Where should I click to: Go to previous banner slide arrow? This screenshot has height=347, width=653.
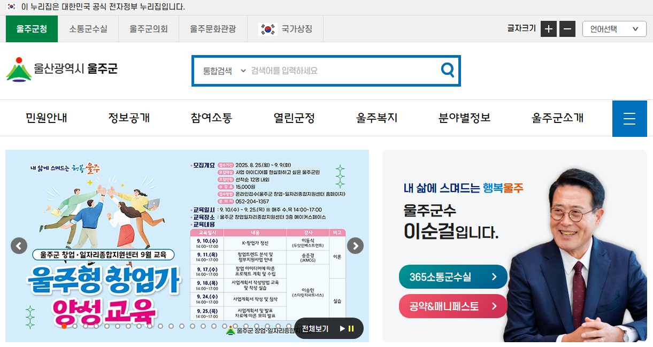coord(19,245)
